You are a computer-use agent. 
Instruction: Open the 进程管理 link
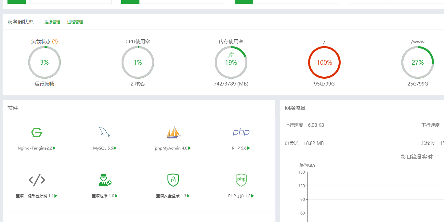click(75, 22)
